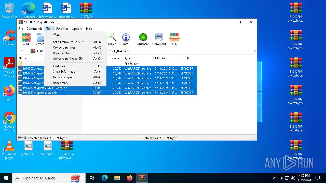
Task: Go up one folder level arrow
Action: coord(22,51)
